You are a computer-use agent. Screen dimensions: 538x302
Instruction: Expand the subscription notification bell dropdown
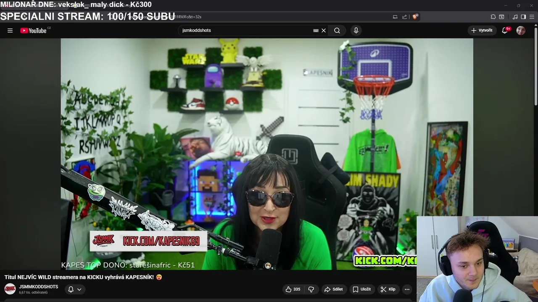[x=74, y=289]
